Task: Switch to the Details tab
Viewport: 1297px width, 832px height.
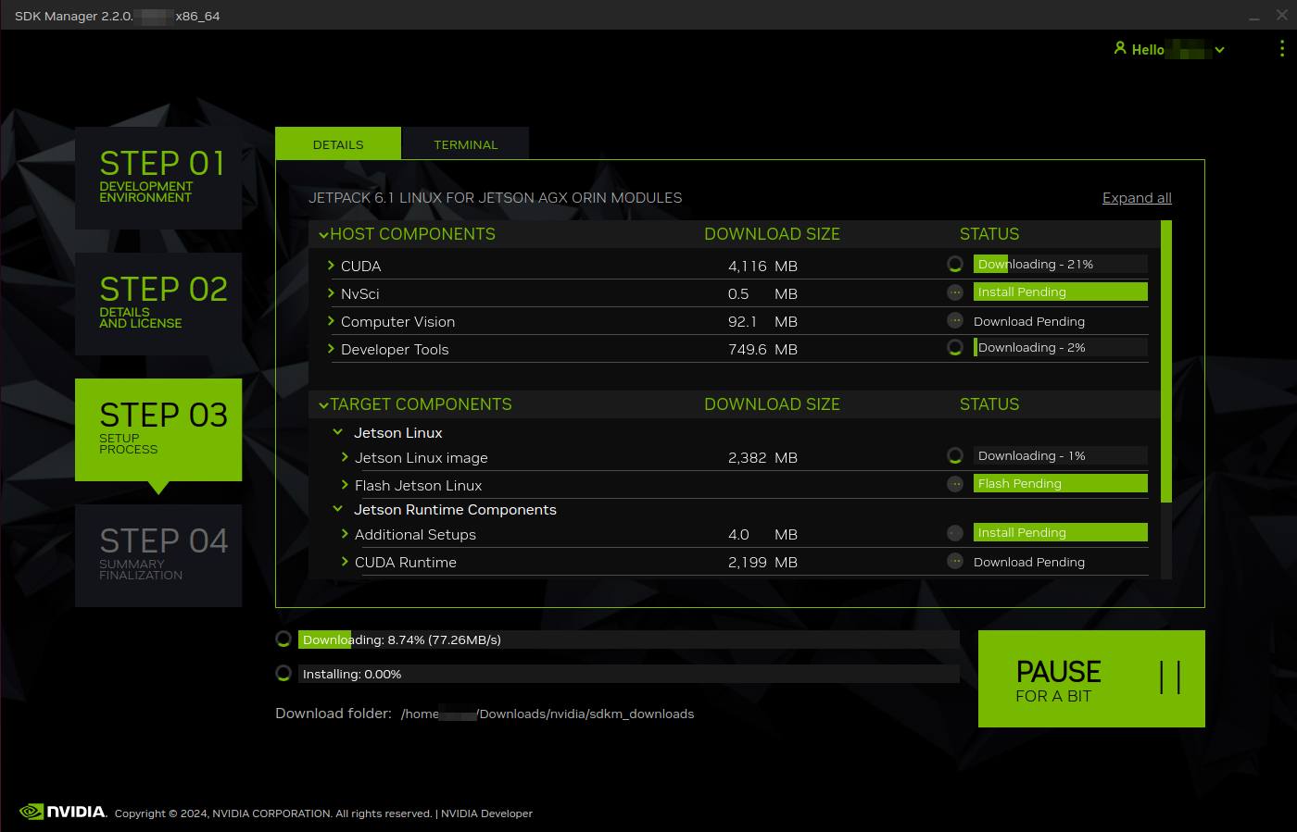Action: pos(338,143)
